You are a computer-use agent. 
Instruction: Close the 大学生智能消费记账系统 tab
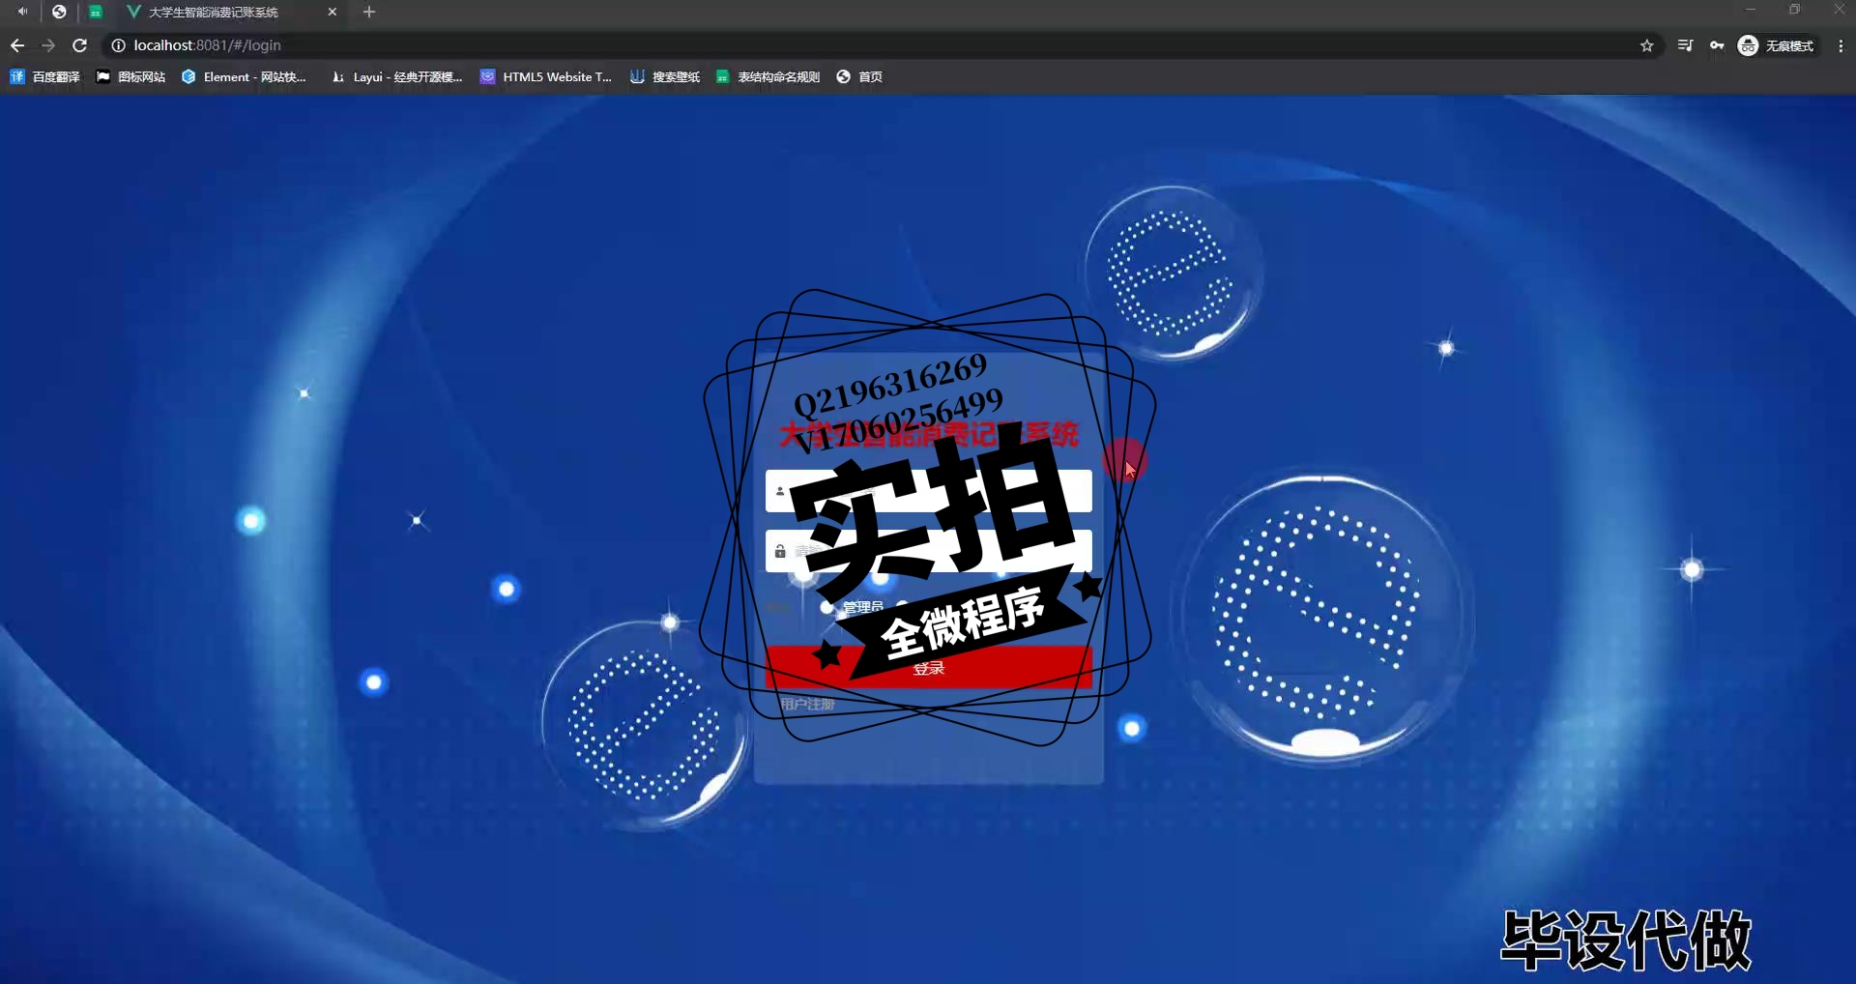coord(333,12)
